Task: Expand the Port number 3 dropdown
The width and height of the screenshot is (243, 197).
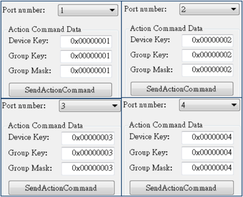Action: pyautogui.click(x=89, y=106)
